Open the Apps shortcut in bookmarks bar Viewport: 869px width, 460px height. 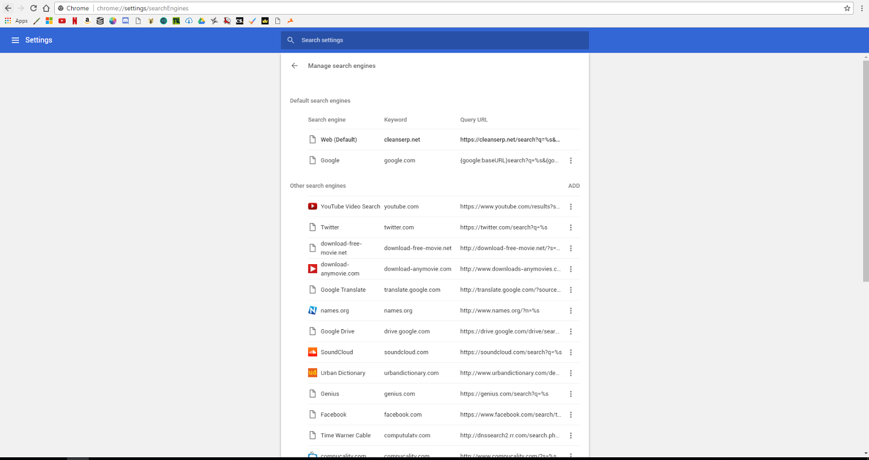(x=16, y=21)
